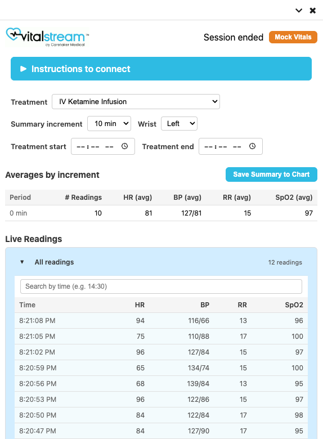Click the BP (avg) column header
This screenshot has width=323, height=439.
[x=187, y=198]
